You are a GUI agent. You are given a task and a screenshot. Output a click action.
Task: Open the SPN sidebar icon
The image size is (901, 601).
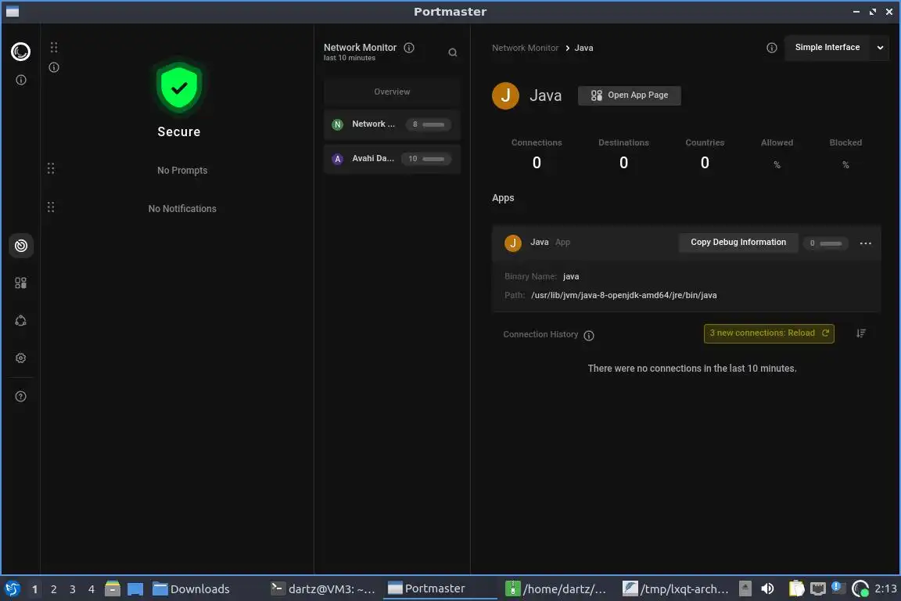(x=20, y=321)
